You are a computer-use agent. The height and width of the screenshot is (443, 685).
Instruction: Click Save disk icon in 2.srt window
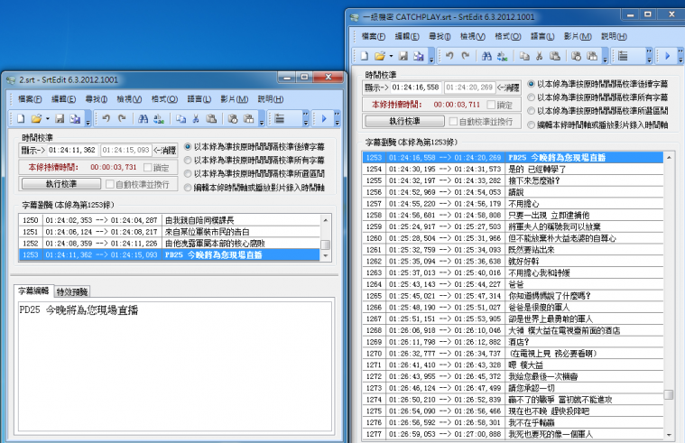pos(60,118)
